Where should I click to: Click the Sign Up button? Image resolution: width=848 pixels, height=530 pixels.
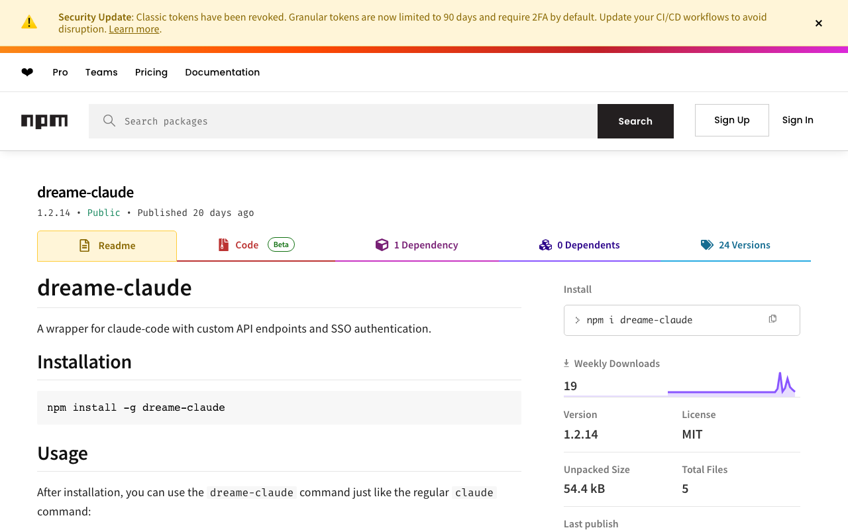(x=731, y=120)
